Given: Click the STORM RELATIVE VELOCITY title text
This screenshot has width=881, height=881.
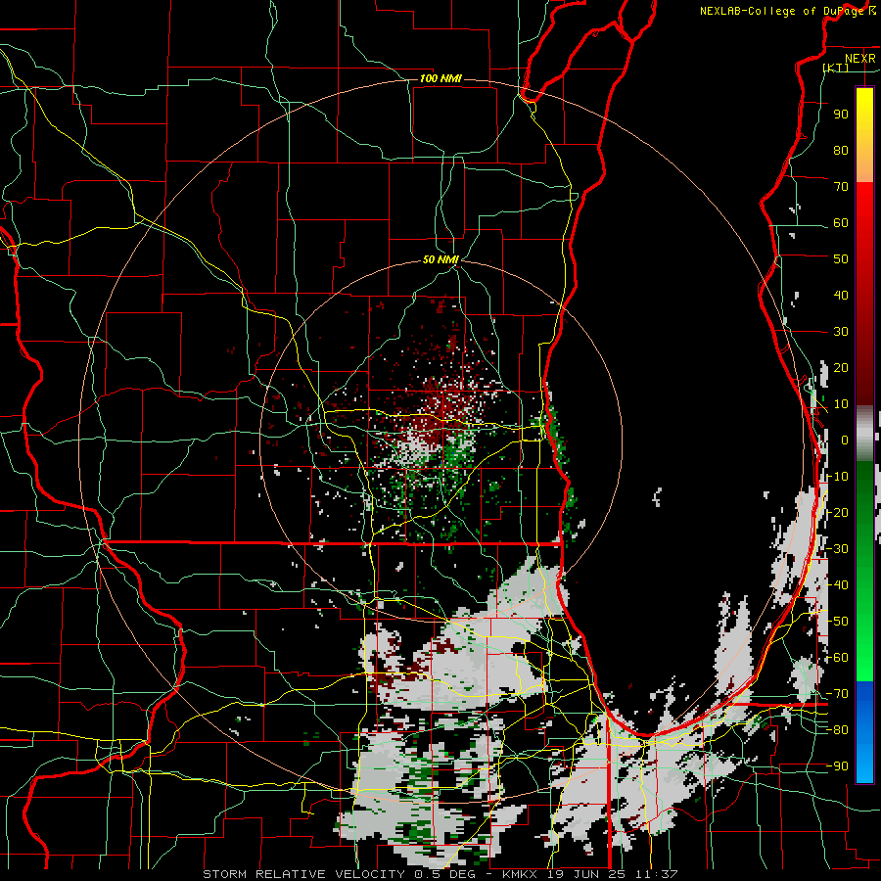Looking at the screenshot, I should tap(303, 874).
